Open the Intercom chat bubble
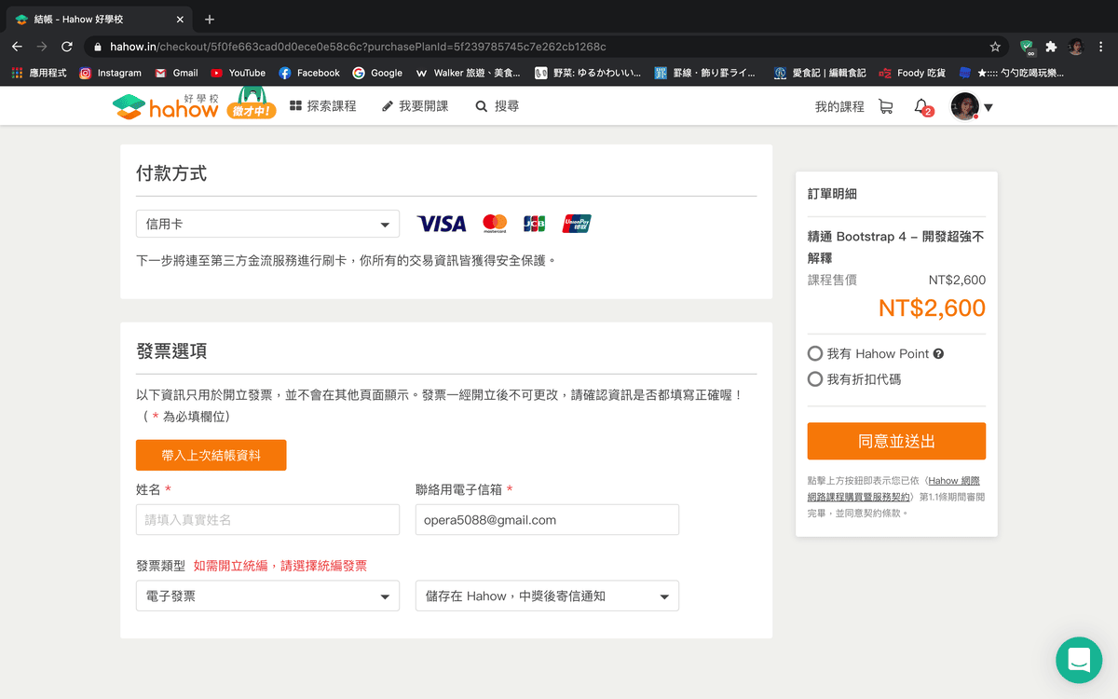The height and width of the screenshot is (699, 1118). click(1078, 660)
